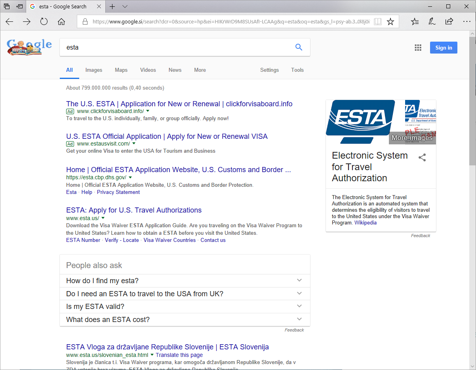
Task: Switch to the News tab
Action: [x=175, y=70]
